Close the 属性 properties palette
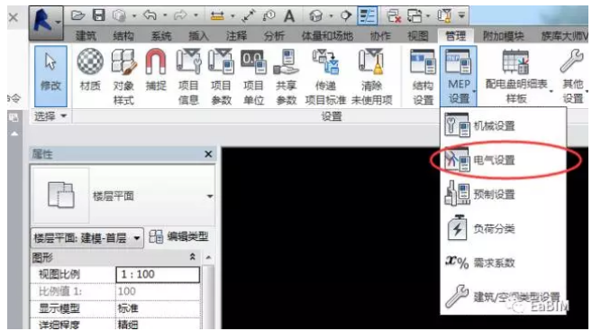The height and width of the screenshot is (331, 592). [x=208, y=154]
